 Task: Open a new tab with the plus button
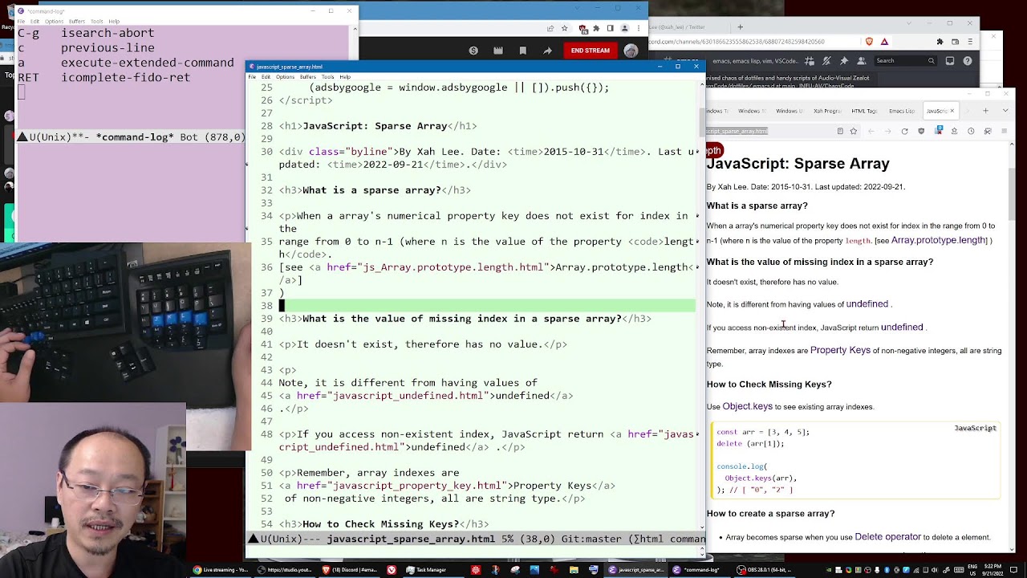[x=985, y=111]
